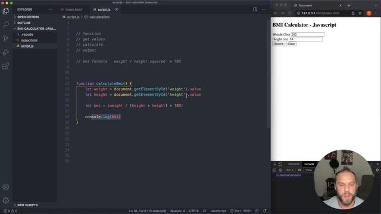Click the feedback icon in status bar
Screen dimensions: 381x214
(257, 211)
